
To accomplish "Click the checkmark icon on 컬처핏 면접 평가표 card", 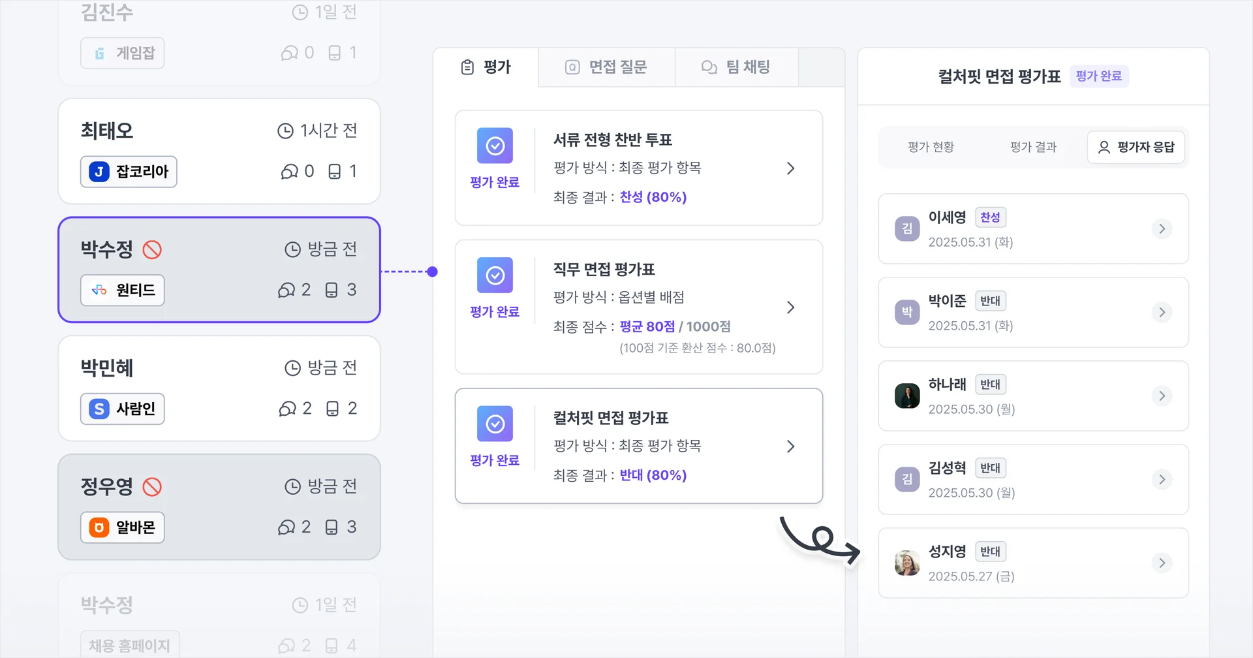I will (x=495, y=424).
